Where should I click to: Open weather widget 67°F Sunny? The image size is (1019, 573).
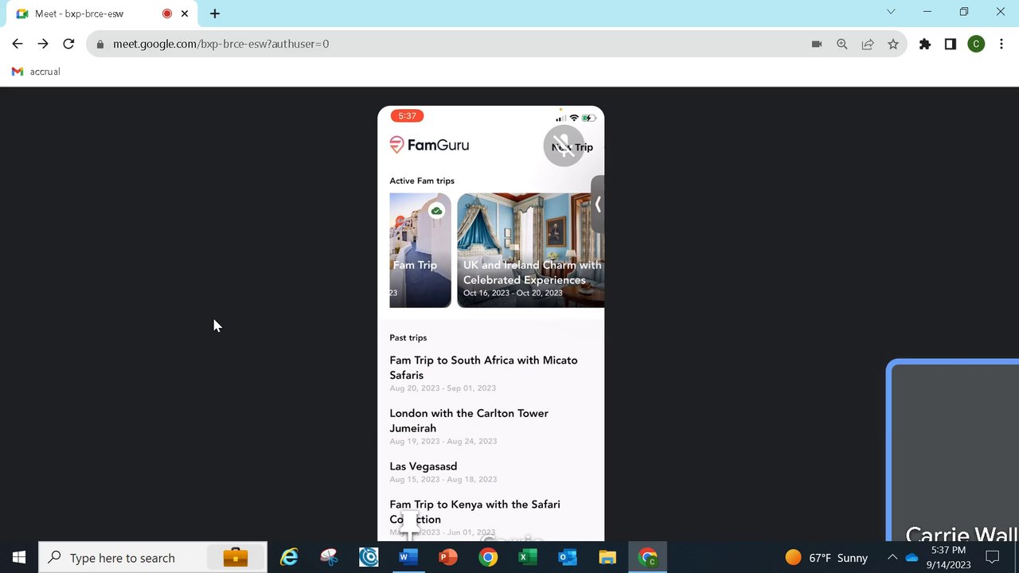[x=826, y=557]
